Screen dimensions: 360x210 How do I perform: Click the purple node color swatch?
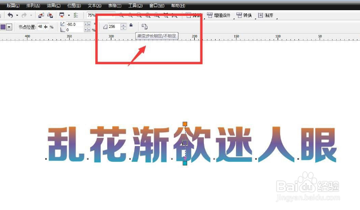coord(3,27)
